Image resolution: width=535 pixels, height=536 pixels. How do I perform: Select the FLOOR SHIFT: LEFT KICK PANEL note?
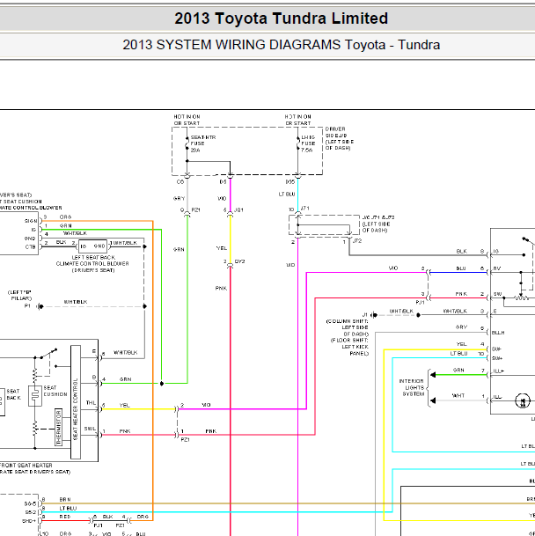(x=349, y=347)
